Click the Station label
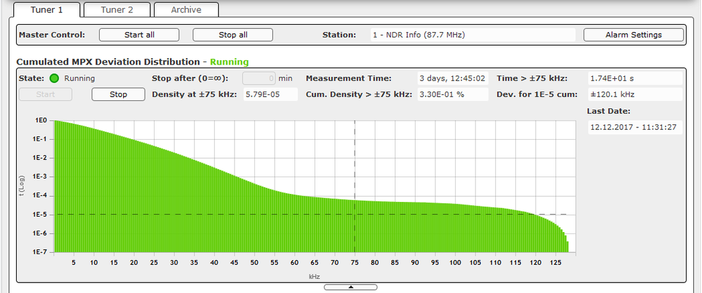Screen dimensions: 702x293 [x=339, y=35]
